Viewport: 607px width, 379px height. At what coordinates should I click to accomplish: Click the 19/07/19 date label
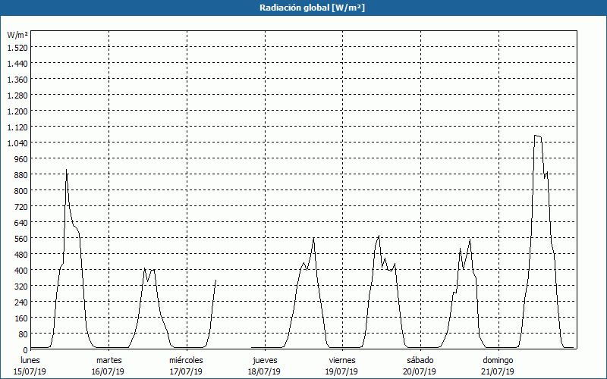click(342, 371)
